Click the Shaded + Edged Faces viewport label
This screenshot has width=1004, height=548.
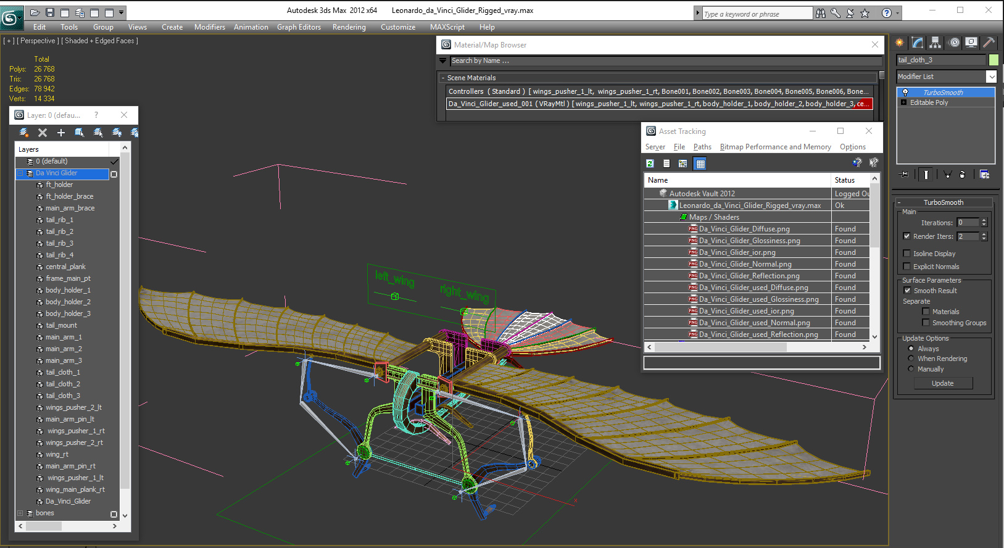[99, 41]
